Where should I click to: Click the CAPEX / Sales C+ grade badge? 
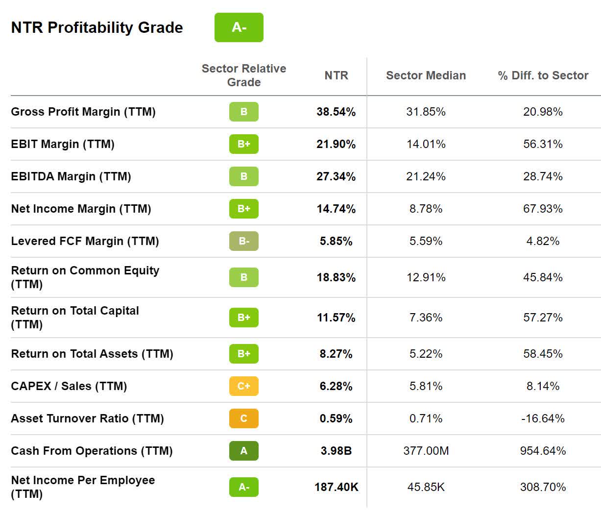[243, 386]
